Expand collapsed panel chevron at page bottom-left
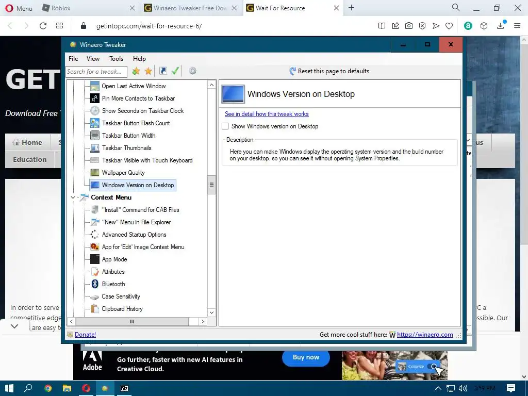The image size is (528, 396). point(14,326)
